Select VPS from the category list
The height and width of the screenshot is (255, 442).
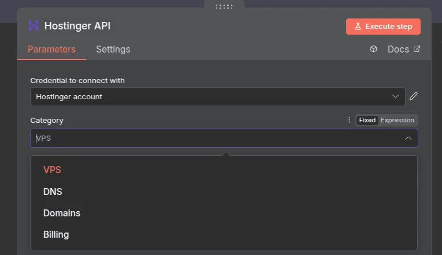coord(52,170)
